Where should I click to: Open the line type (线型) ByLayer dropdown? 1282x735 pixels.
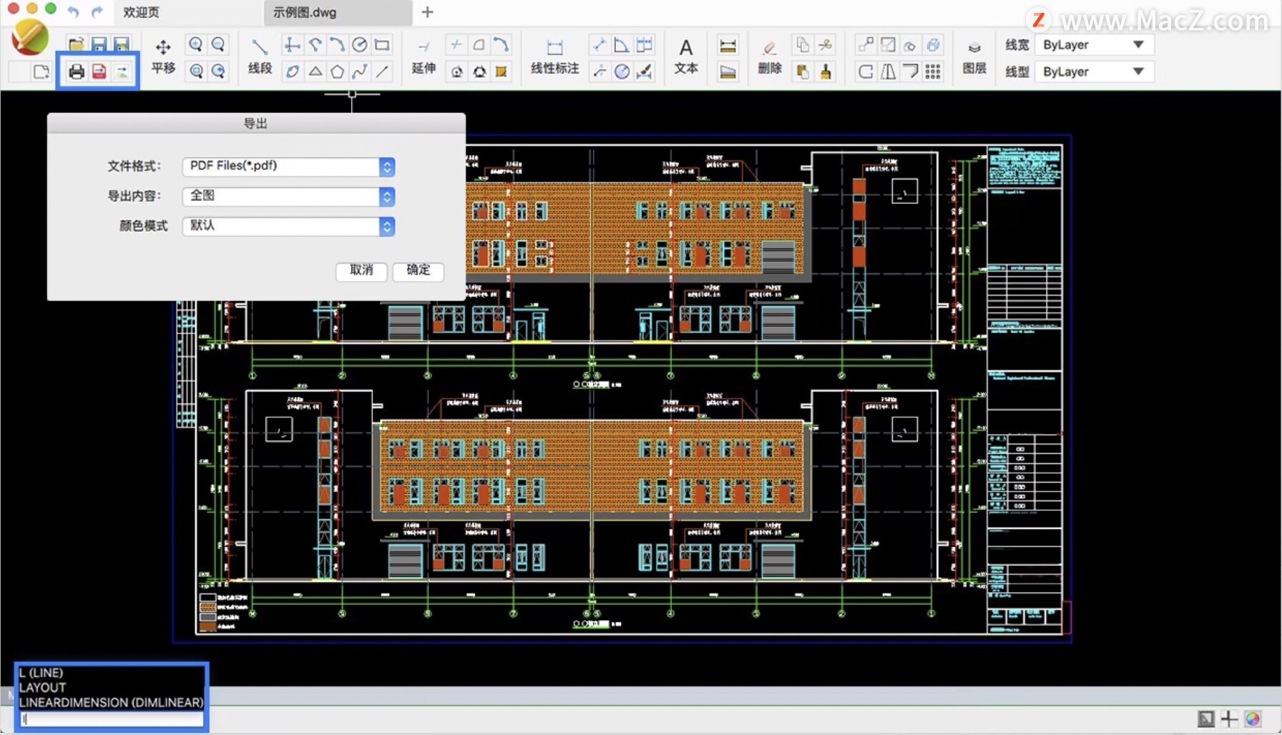pos(1094,71)
